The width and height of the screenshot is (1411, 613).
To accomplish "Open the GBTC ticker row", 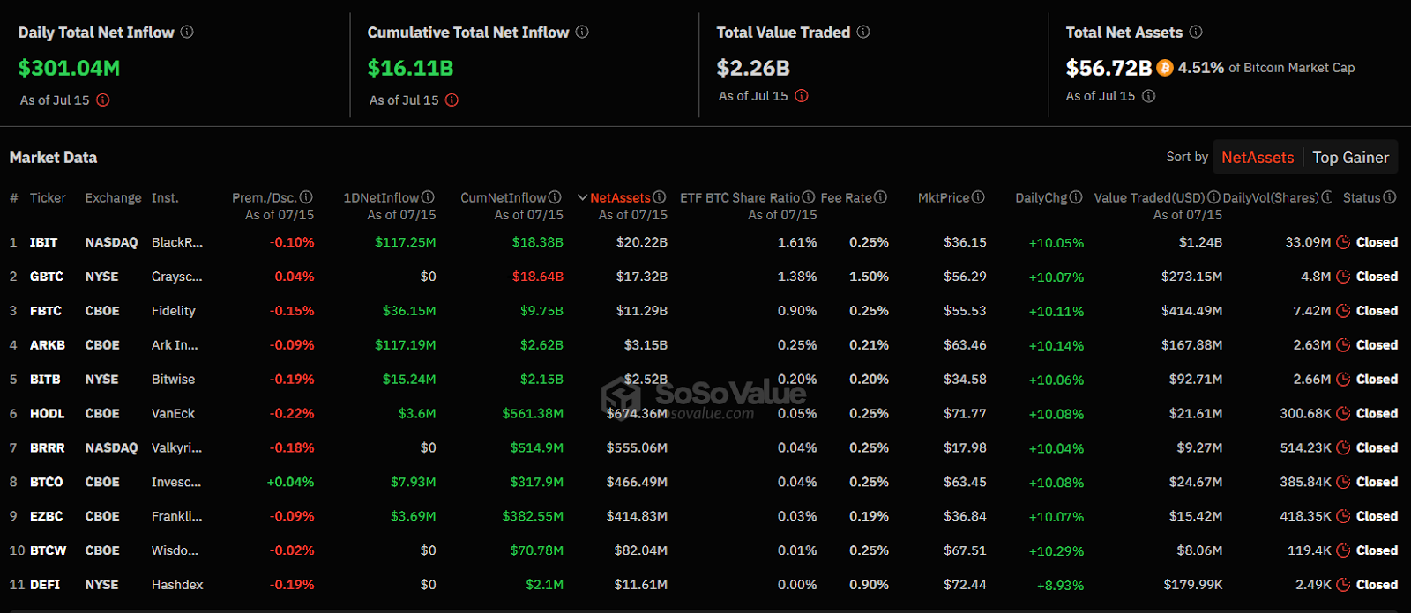I will [x=705, y=277].
